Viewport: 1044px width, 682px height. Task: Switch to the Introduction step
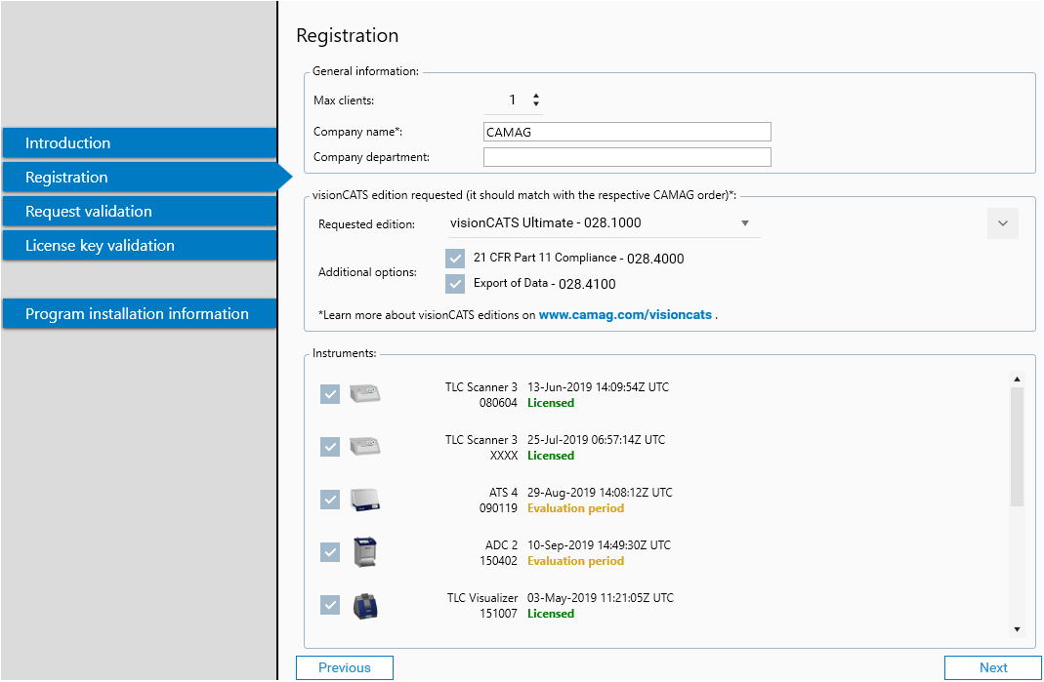[x=137, y=142]
